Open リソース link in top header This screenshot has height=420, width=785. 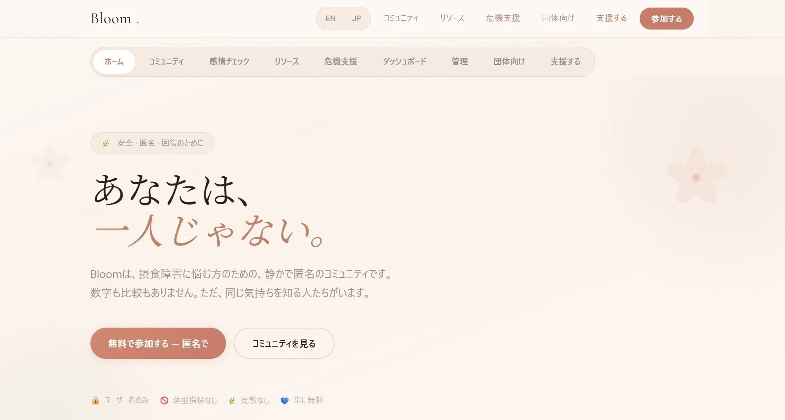pos(452,18)
